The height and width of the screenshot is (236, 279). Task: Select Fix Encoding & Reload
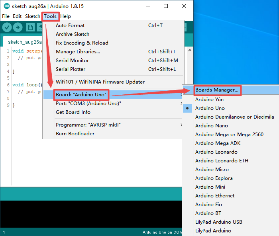(113, 43)
